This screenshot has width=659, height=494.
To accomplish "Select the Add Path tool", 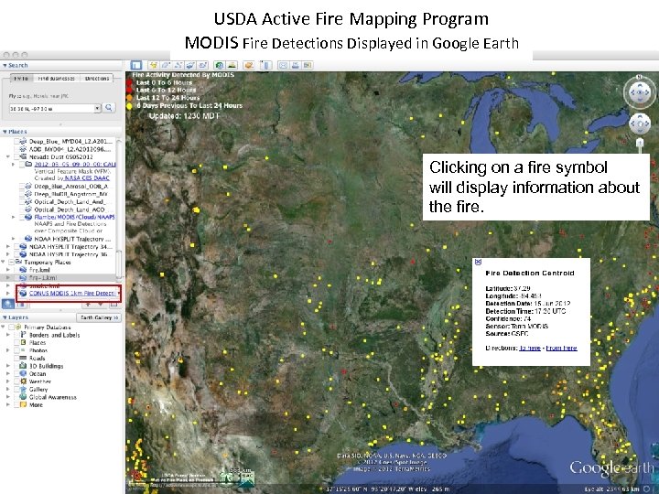I will pyautogui.click(x=178, y=65).
